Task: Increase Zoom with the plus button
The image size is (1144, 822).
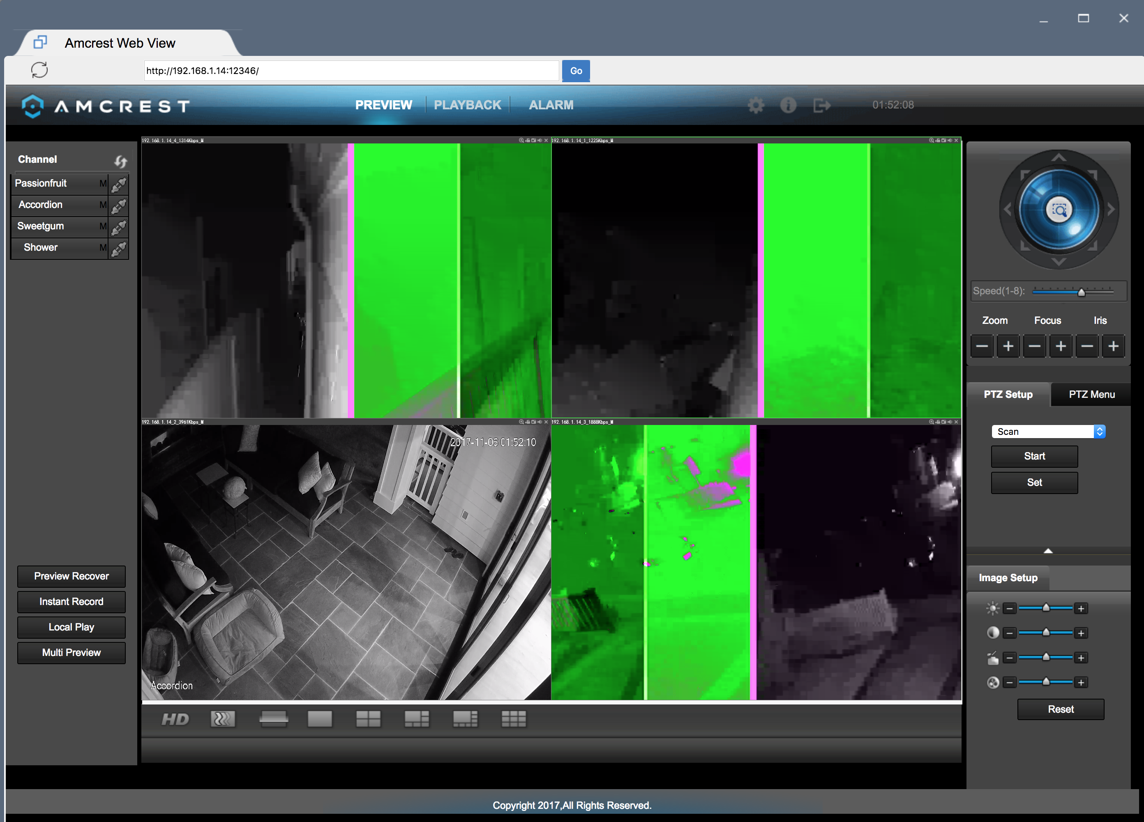Action: click(1008, 346)
